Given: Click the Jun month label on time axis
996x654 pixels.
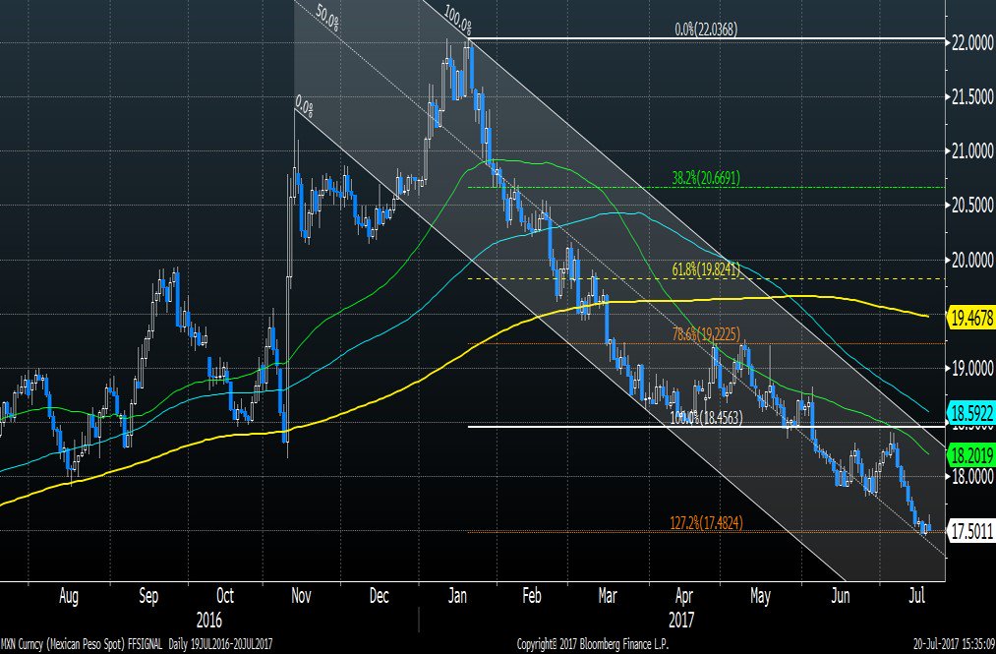Looking at the screenshot, I should (x=841, y=596).
